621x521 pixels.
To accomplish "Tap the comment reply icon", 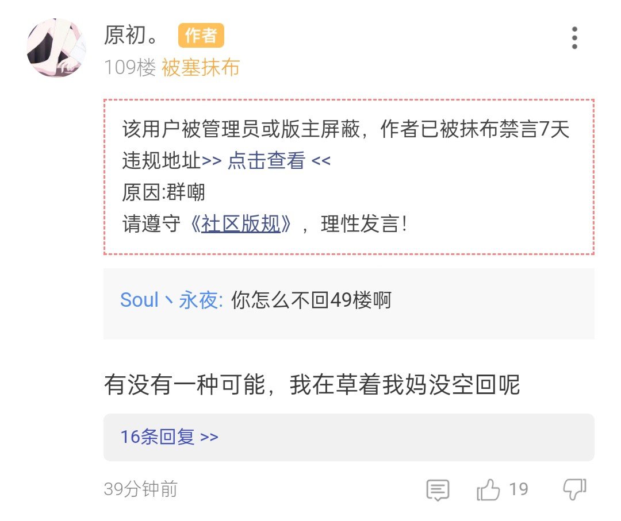I will pyautogui.click(x=438, y=490).
